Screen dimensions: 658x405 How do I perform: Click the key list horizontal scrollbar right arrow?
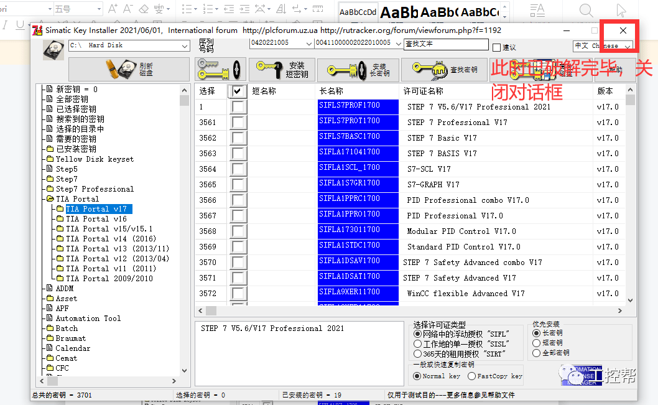tap(620, 311)
